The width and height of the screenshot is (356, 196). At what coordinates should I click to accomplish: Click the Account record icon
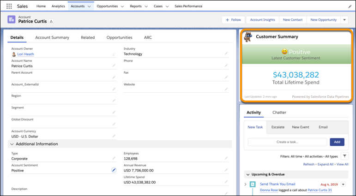tap(12, 19)
